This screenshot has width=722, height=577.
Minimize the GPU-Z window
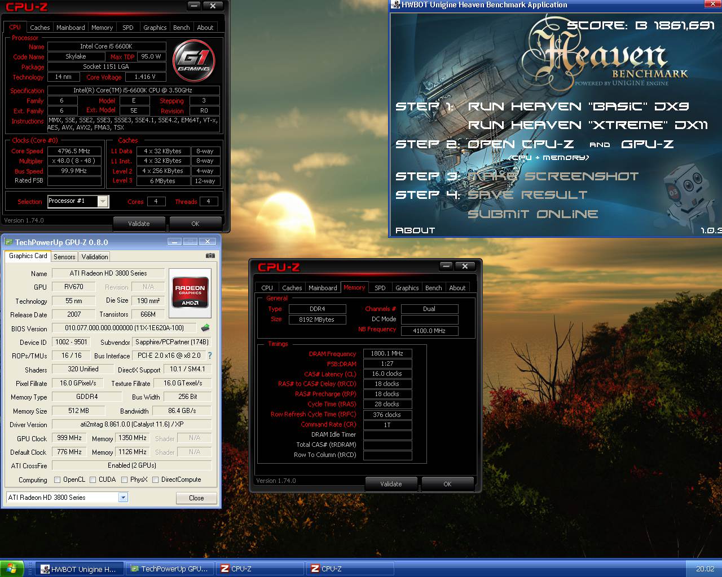pyautogui.click(x=174, y=242)
